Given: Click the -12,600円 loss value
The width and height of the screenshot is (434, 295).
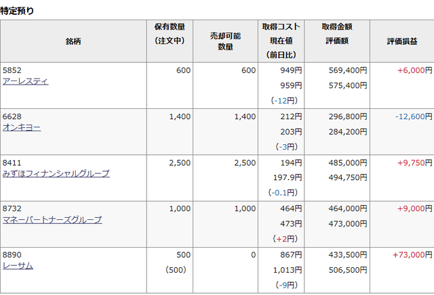Looking at the screenshot, I should pos(413,116).
